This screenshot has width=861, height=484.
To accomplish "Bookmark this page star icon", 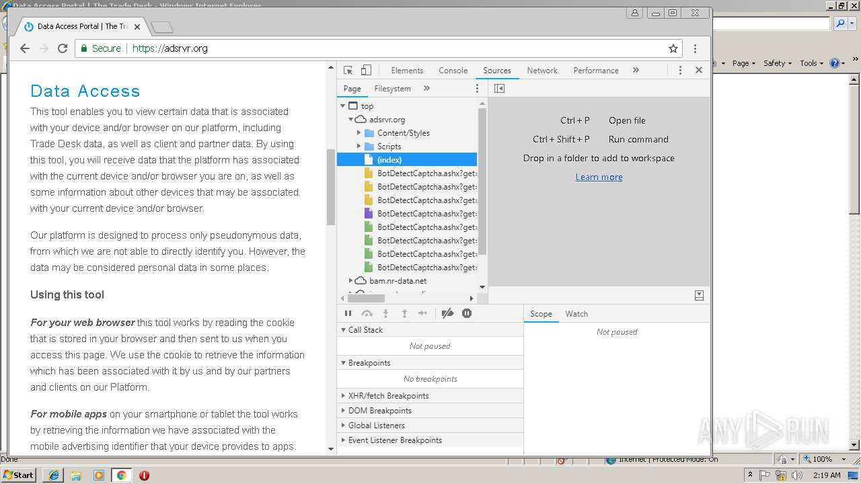I will [673, 48].
